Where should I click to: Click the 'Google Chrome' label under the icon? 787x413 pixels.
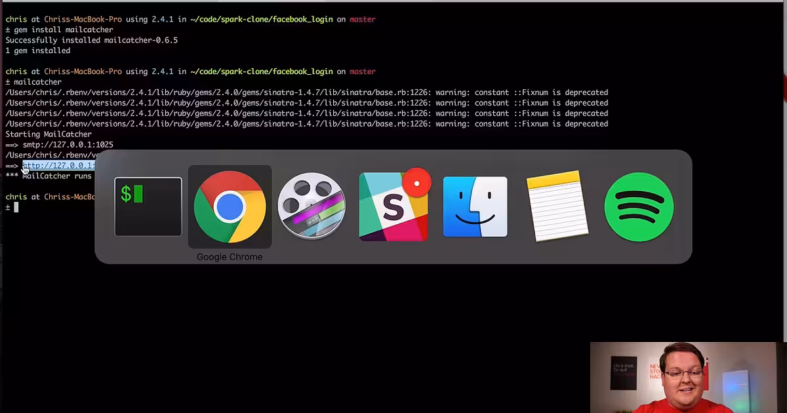point(230,257)
